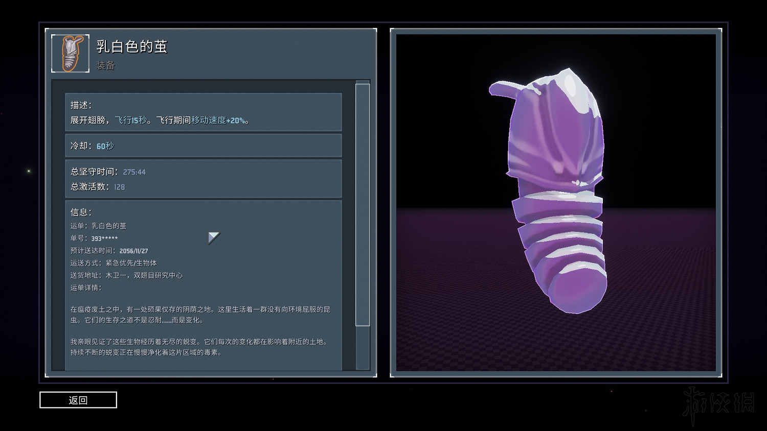Viewport: 767px width, 431px height.
Task: Click the 信息 section heading
Action: pyautogui.click(x=81, y=212)
